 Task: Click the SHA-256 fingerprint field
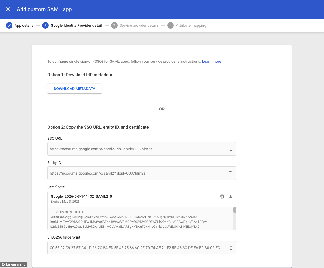point(142,248)
